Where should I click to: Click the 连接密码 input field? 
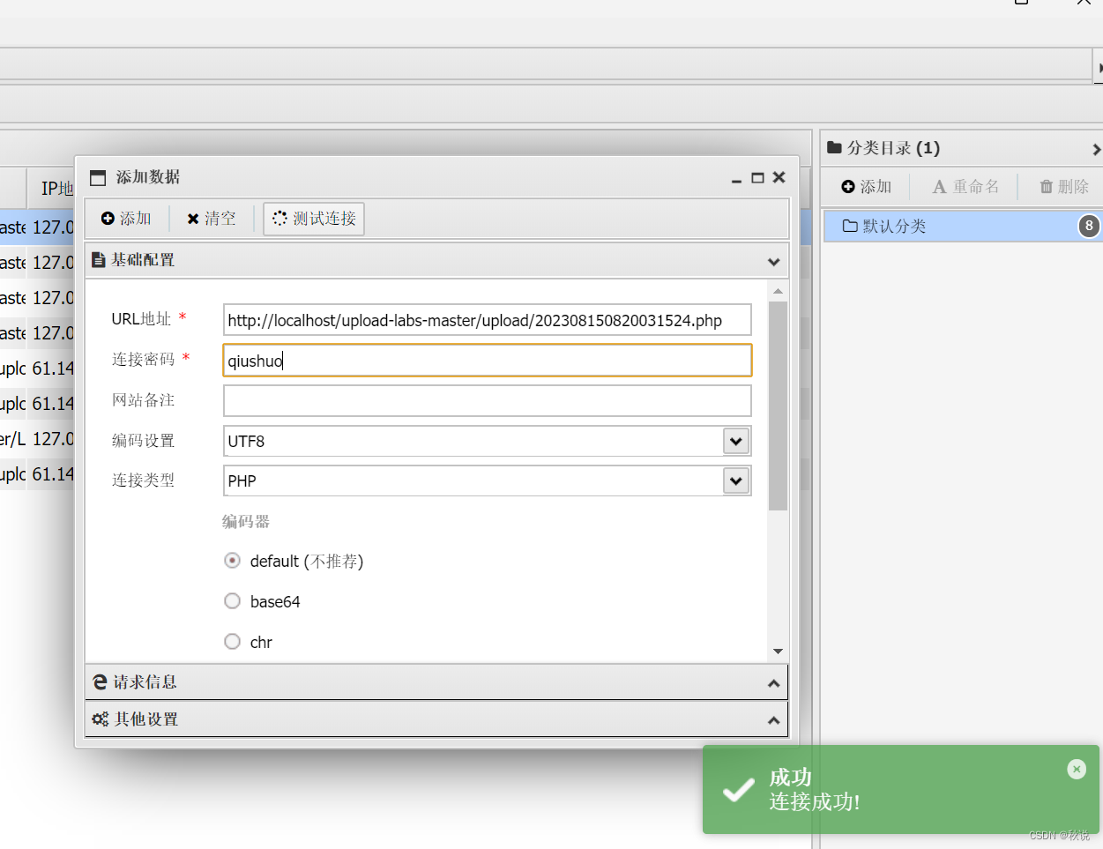pyautogui.click(x=488, y=361)
